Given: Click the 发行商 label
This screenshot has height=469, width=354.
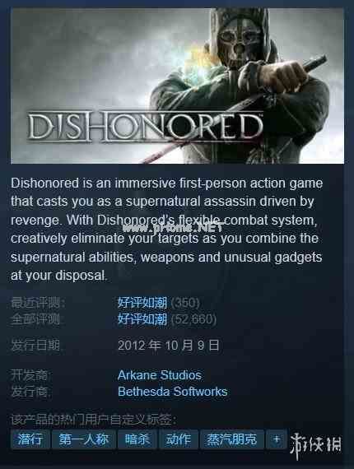Looking at the screenshot, I should (31, 392).
